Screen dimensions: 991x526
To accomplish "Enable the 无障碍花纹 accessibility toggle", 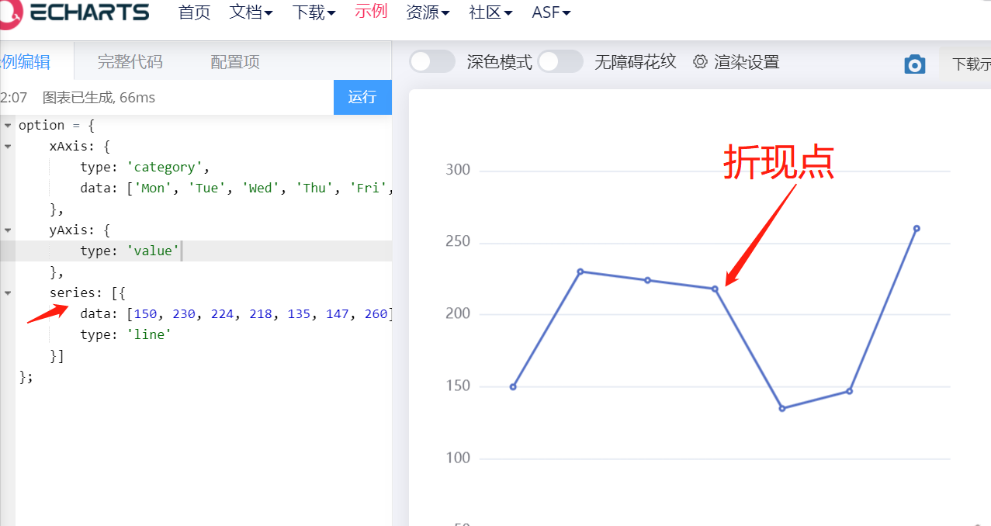I will tap(560, 61).
